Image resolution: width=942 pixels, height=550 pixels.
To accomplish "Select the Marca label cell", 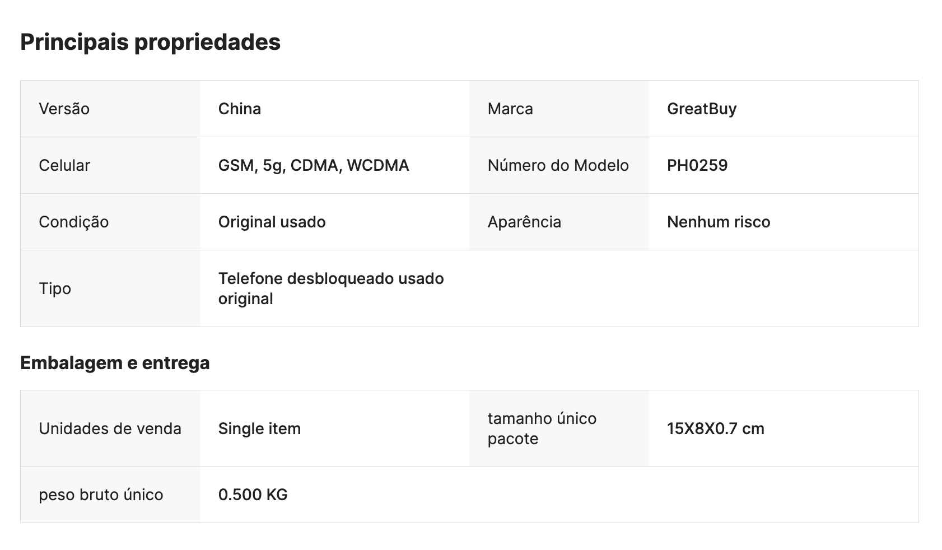I will pyautogui.click(x=559, y=109).
